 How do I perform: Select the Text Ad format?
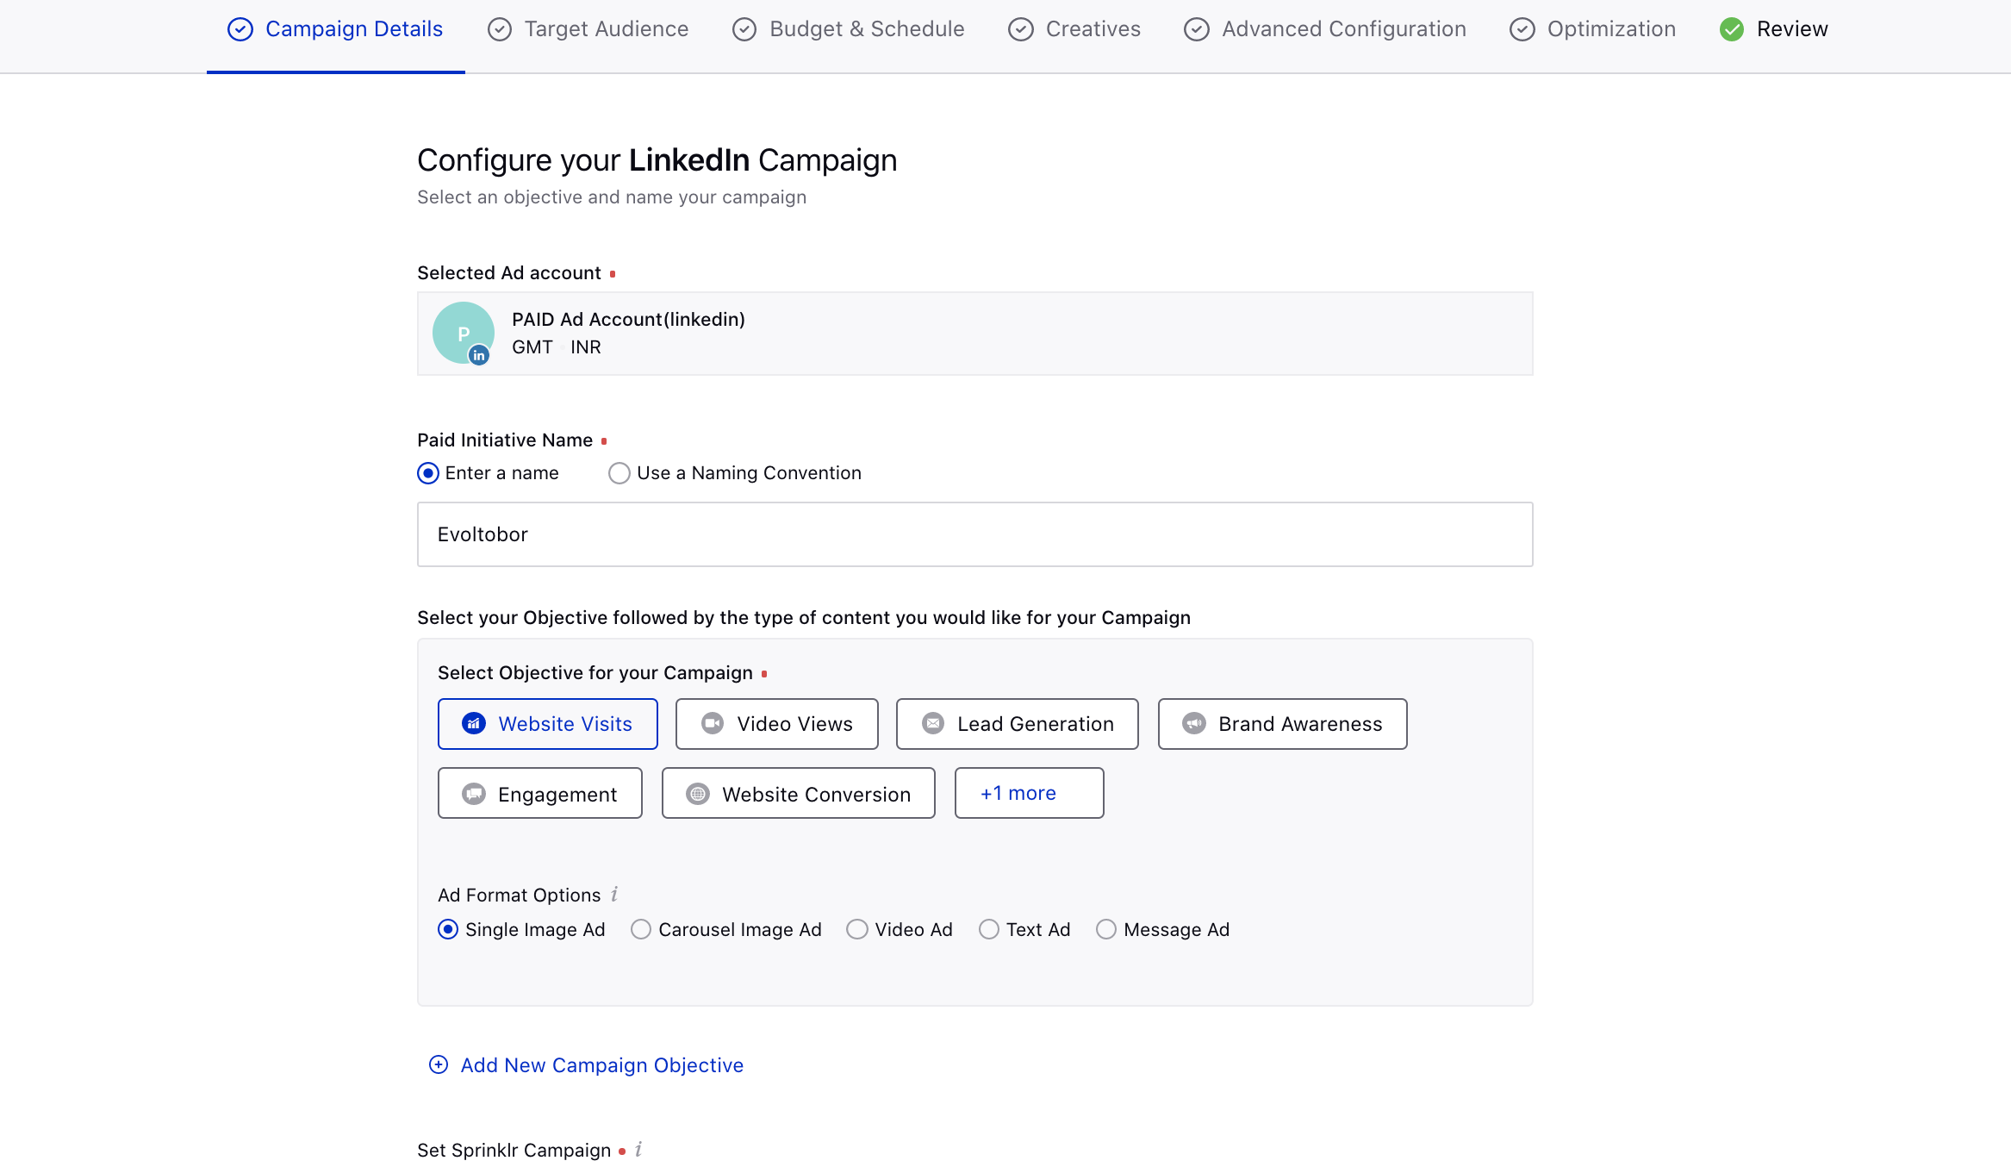[x=989, y=929]
